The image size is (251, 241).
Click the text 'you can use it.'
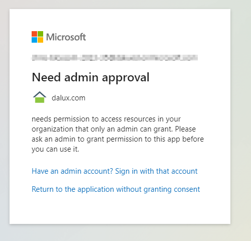[x=55, y=149]
